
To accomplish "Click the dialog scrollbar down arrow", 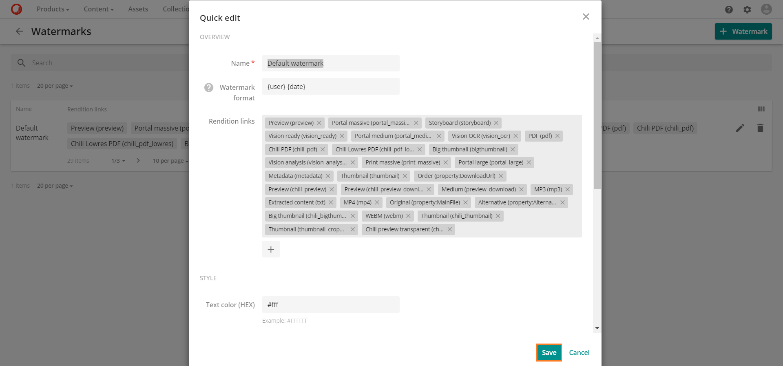I will point(597,328).
